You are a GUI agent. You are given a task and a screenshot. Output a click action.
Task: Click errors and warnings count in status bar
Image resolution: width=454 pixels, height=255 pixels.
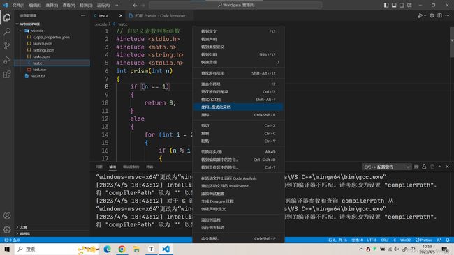[12, 240]
